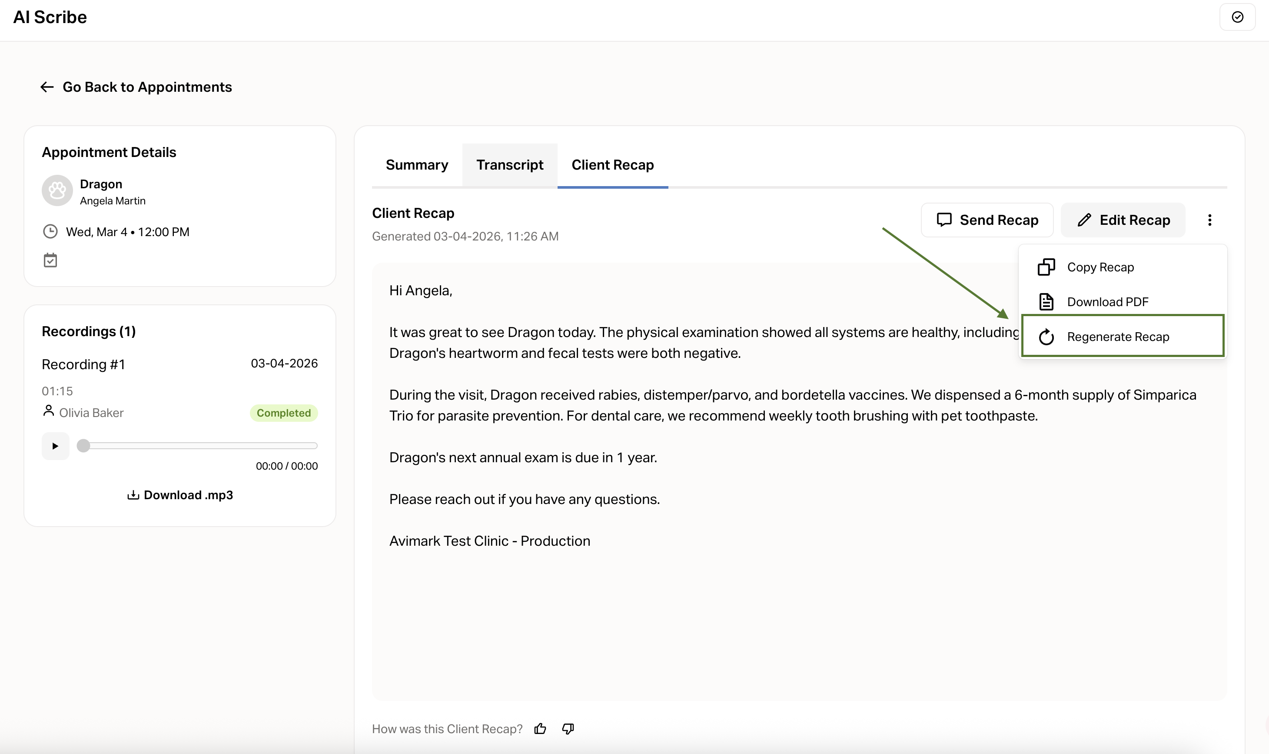Open the three-dot more options menu
Viewport: 1269px width, 754px height.
pos(1209,220)
